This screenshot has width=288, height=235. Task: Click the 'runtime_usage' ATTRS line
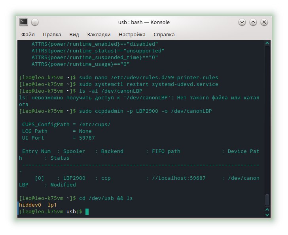tap(80, 64)
